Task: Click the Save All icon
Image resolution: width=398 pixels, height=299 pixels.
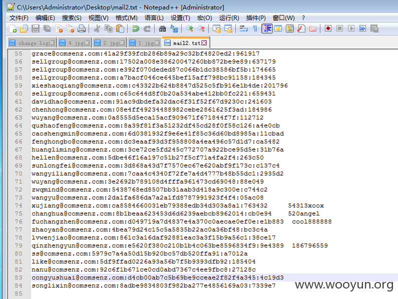Action: (x=47, y=28)
